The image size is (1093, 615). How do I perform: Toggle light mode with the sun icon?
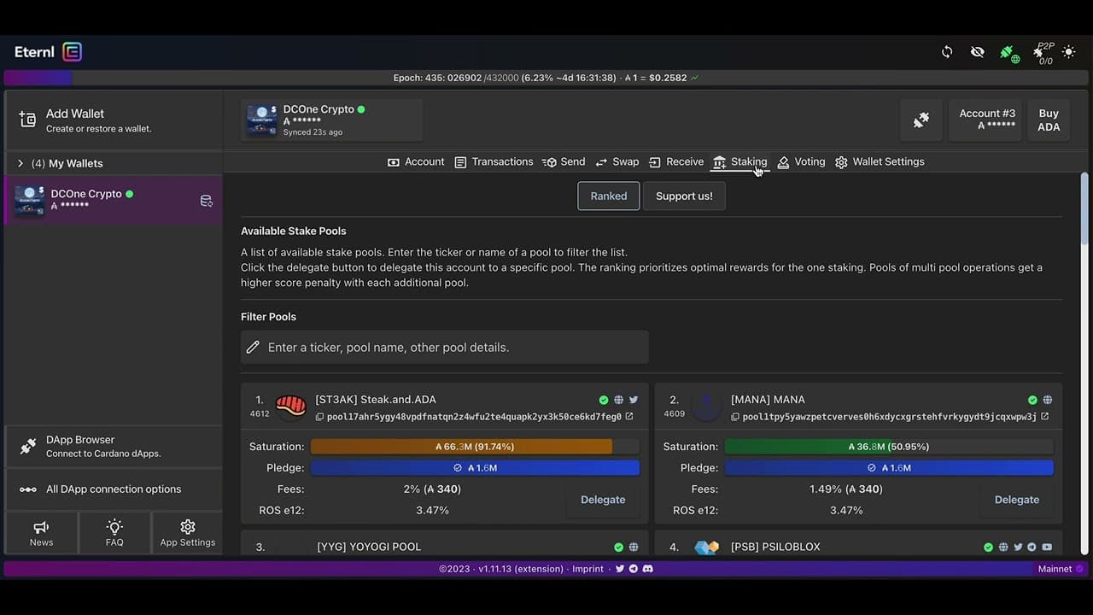1069,52
